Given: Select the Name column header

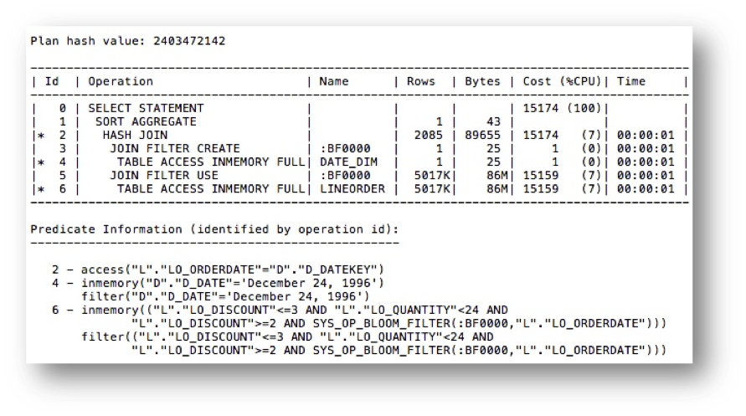Looking at the screenshot, I should click(x=333, y=82).
